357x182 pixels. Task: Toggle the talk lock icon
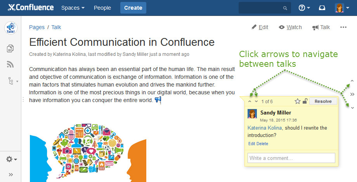coord(305,101)
